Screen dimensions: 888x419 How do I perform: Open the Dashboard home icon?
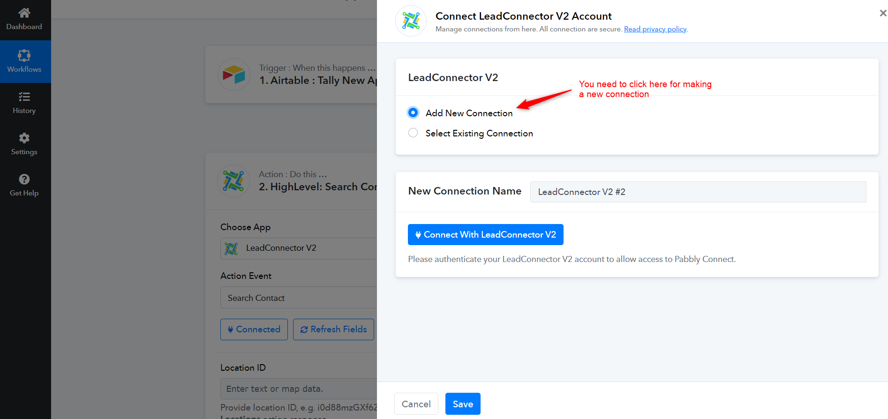(24, 13)
